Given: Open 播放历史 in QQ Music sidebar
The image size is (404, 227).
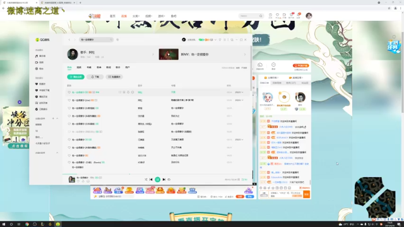Looking at the screenshot, I should coord(42,96).
